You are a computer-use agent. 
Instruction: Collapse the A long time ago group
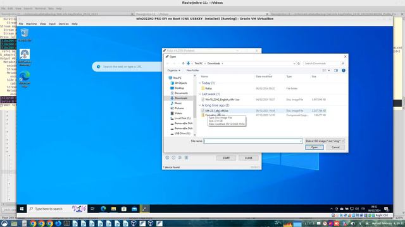coord(200,105)
